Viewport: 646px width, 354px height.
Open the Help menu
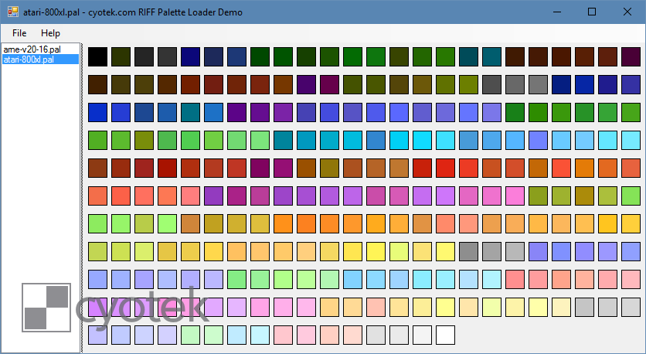point(50,33)
